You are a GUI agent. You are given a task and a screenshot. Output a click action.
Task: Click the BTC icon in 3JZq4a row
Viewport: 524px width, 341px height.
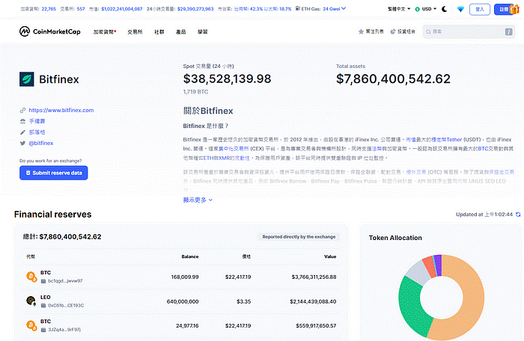pyautogui.click(x=31, y=325)
